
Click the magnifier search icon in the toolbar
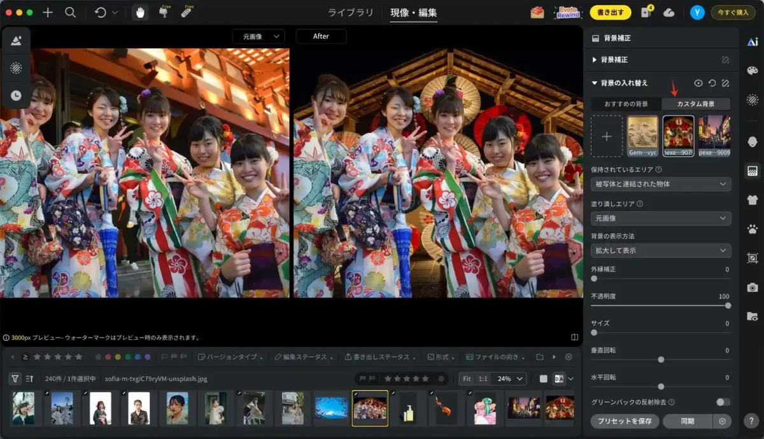pos(71,11)
